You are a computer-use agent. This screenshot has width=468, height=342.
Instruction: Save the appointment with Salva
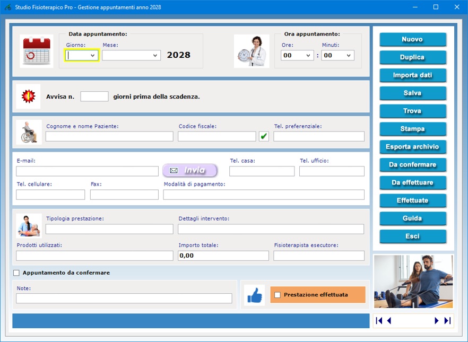[413, 93]
